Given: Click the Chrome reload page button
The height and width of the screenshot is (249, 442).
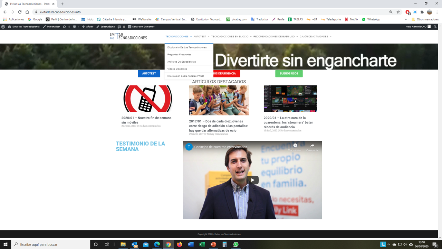Looking at the screenshot, I should tap(20, 12).
